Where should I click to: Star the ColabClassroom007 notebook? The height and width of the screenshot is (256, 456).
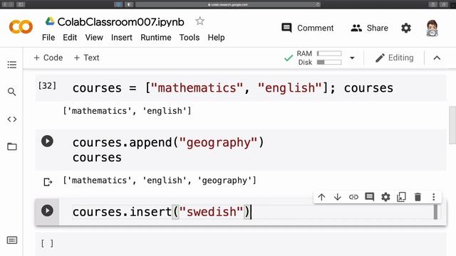tap(199, 21)
